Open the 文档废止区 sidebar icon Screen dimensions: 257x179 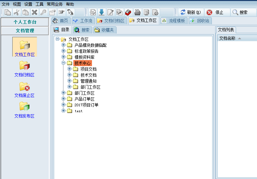pos(24,89)
